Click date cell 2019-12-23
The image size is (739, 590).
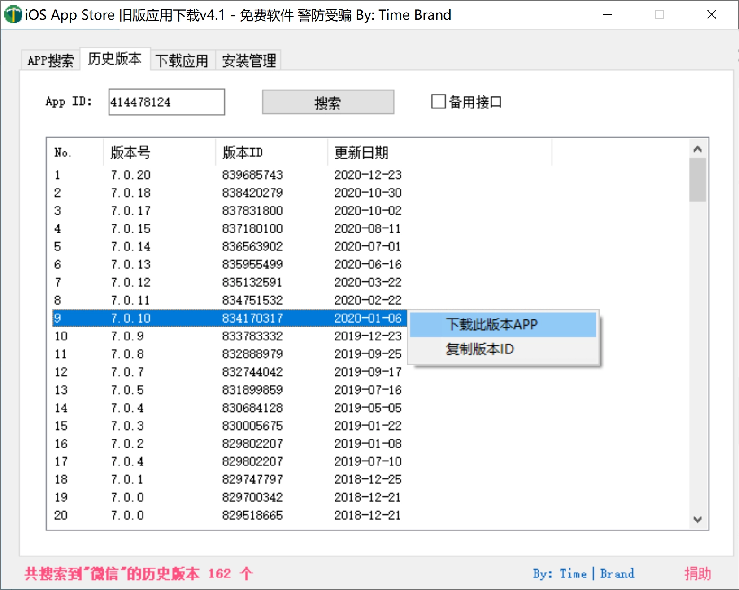368,336
